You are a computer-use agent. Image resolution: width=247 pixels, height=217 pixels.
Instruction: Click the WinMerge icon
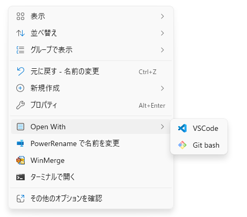click(20, 160)
